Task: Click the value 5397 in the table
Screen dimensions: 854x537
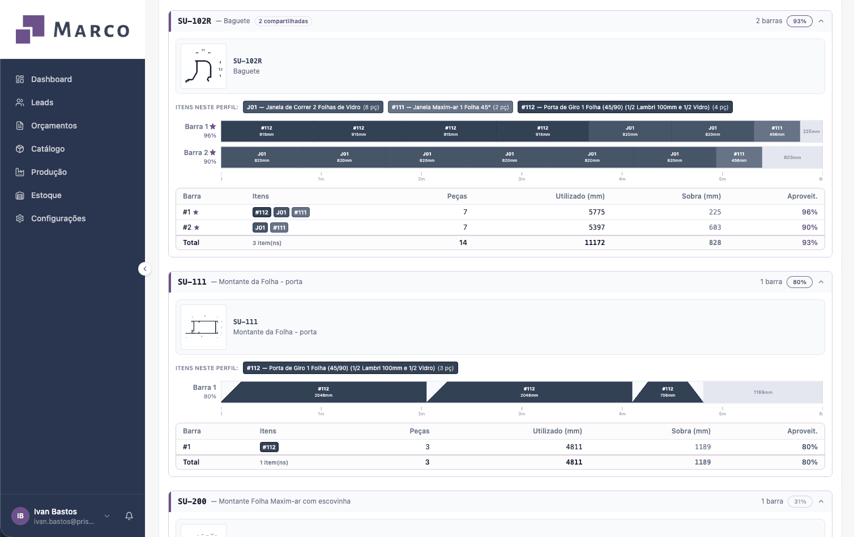Action: point(597,227)
